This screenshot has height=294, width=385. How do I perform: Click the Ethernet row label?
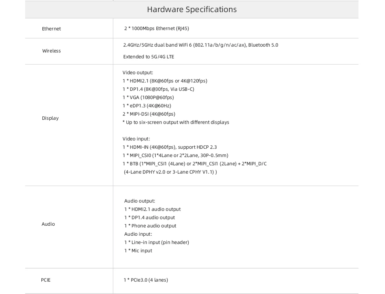(51, 29)
